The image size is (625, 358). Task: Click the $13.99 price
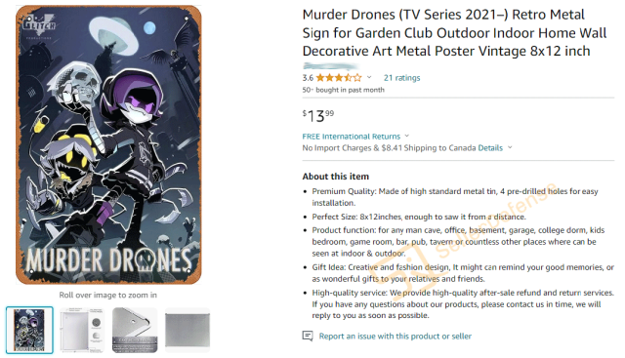[318, 116]
